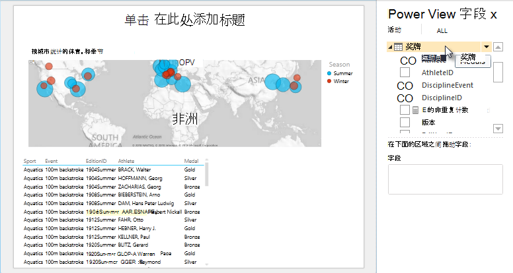The height and width of the screenshot is (273, 513).
Task: Select the Winter legend entry
Action: pos(338,81)
